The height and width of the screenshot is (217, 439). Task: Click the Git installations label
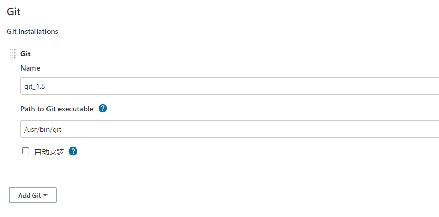coord(32,31)
